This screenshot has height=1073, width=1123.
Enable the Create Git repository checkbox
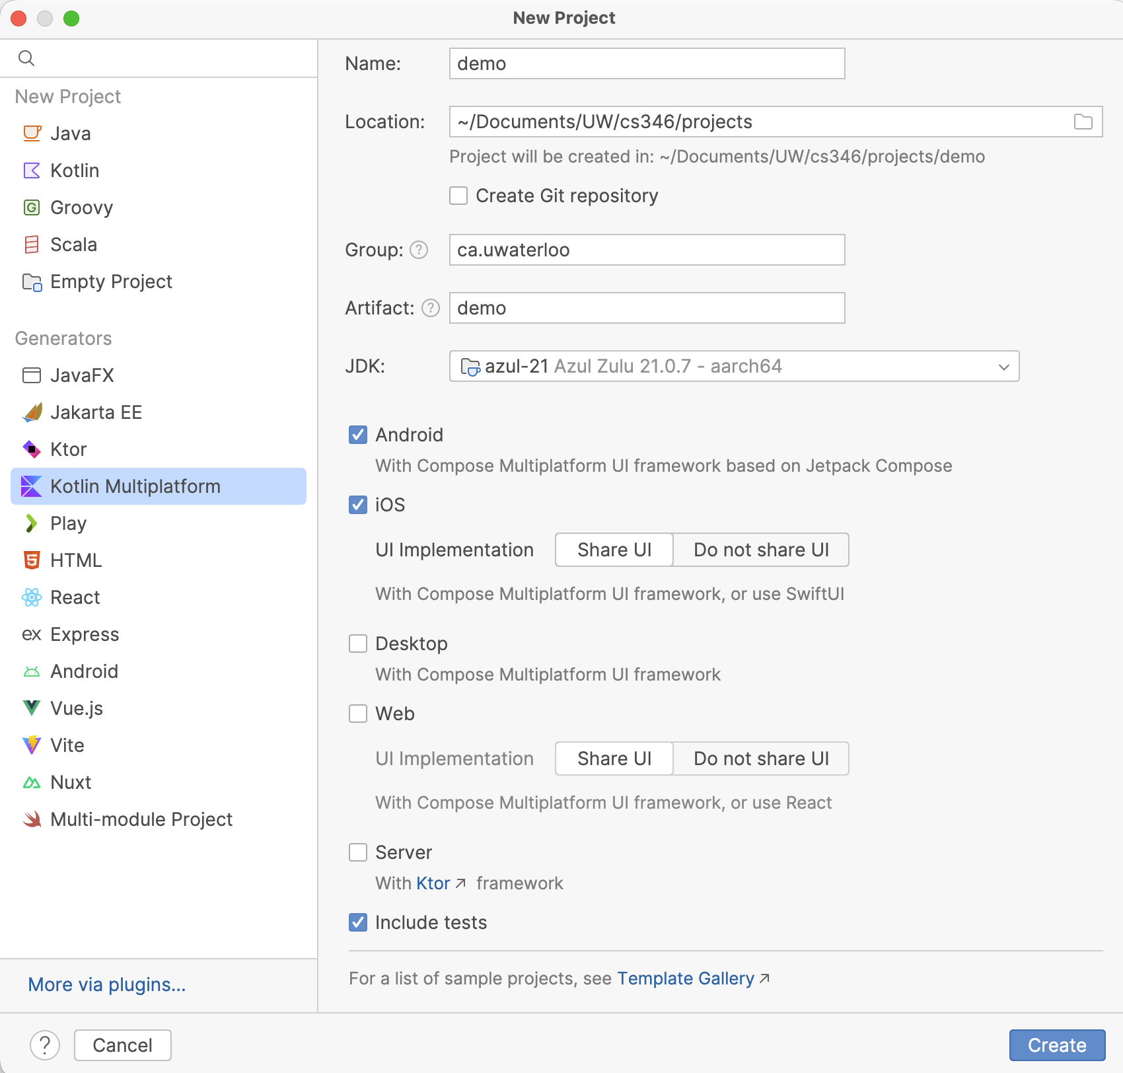point(458,196)
